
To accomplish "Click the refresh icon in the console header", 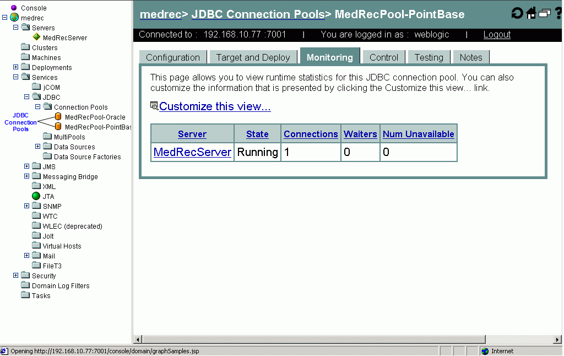I will click(x=517, y=13).
